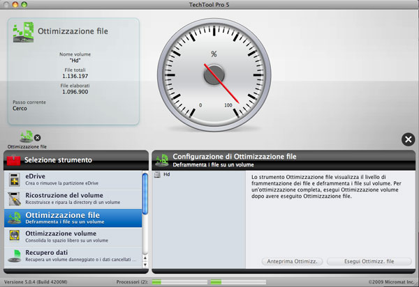Click the Versione 5.0.4 build text
Viewport: 419px width, 287px height.
click(36, 282)
